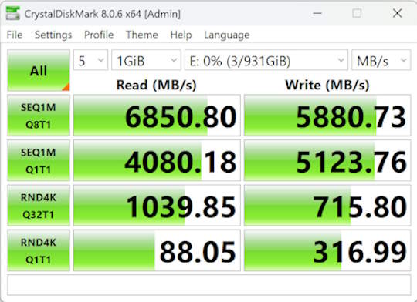
Task: Click the 316.99 write result
Action: [327, 250]
